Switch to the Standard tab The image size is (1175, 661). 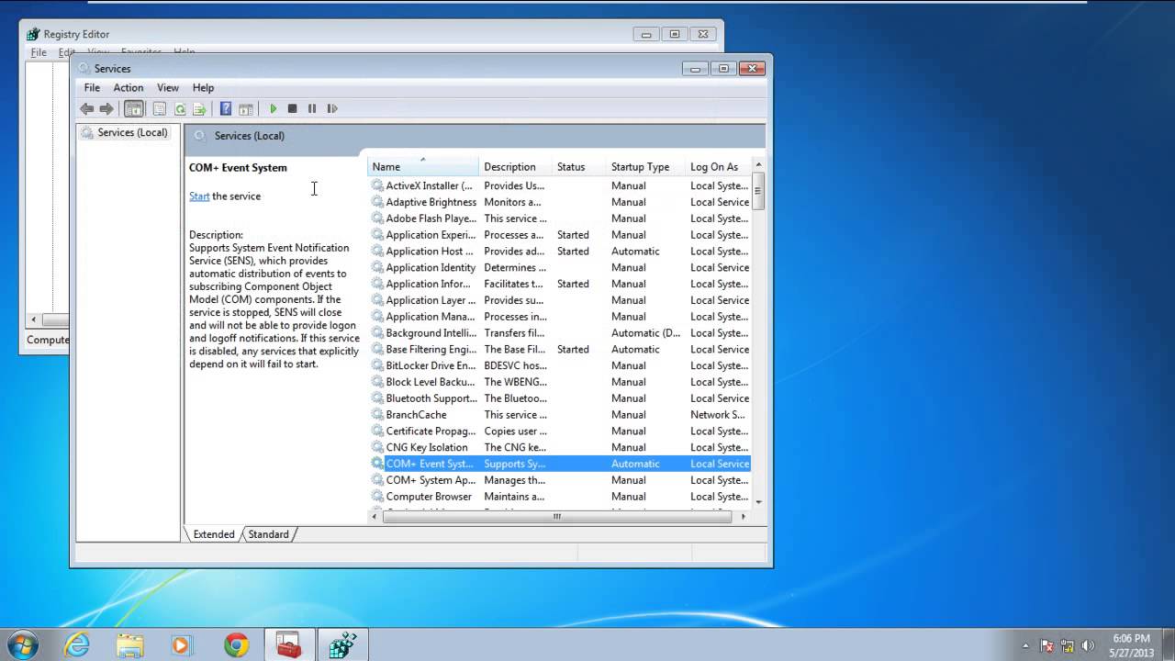(268, 534)
